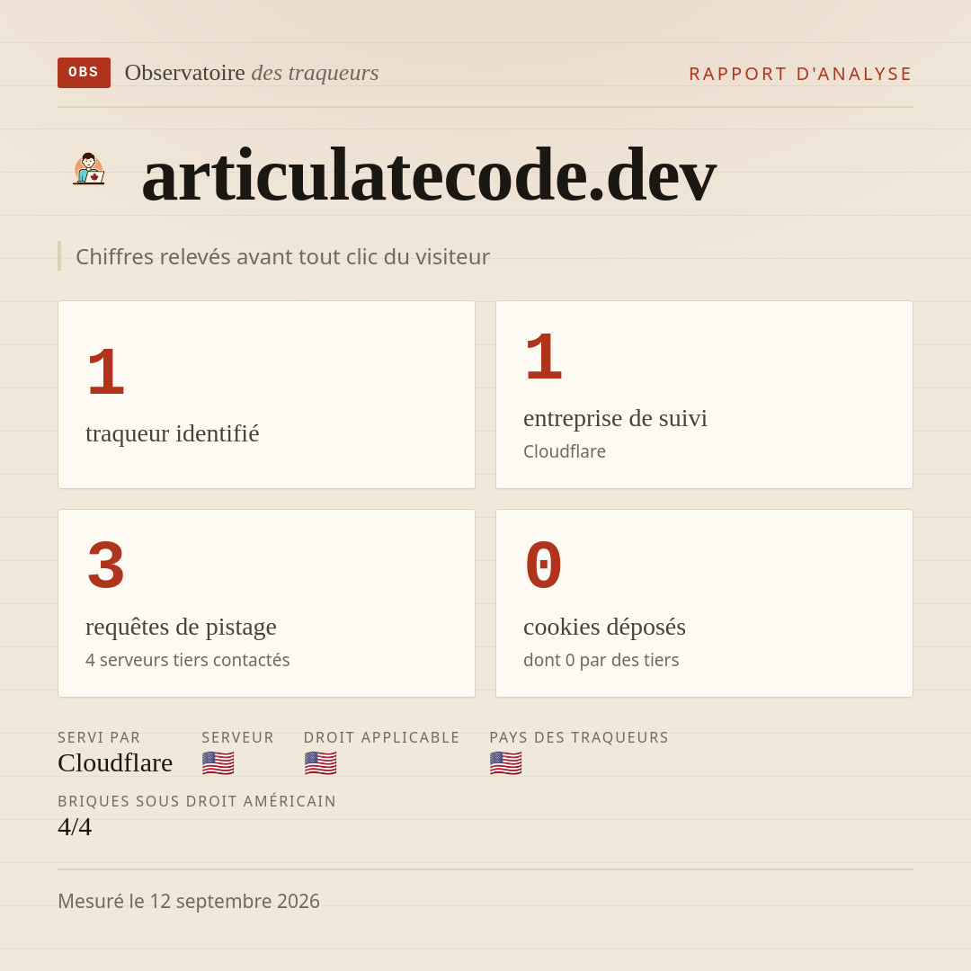Click the US flag under Droit applicable

[320, 763]
